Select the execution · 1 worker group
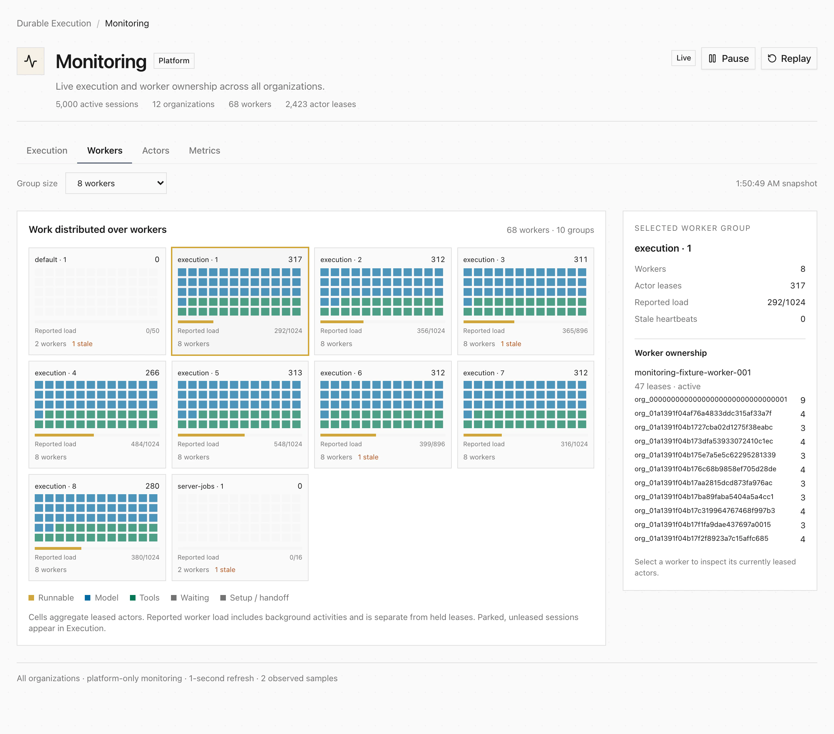The height and width of the screenshot is (734, 834). pyautogui.click(x=240, y=301)
